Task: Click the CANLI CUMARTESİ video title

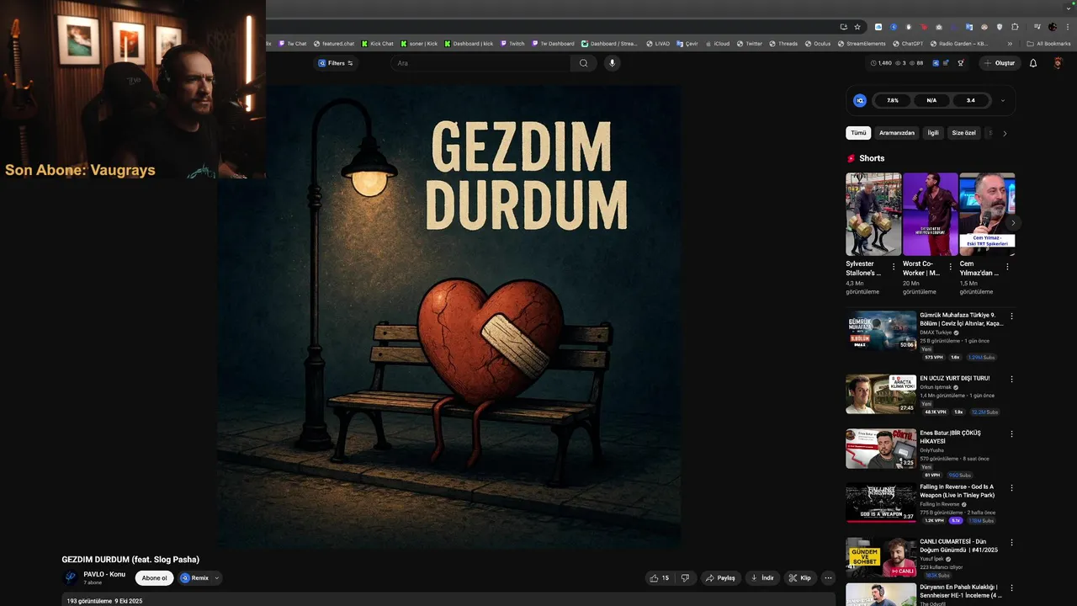Action: [960, 545]
